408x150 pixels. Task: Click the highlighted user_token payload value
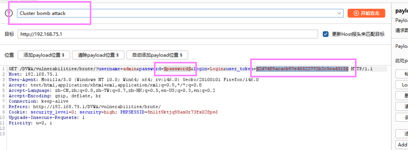point(302,69)
